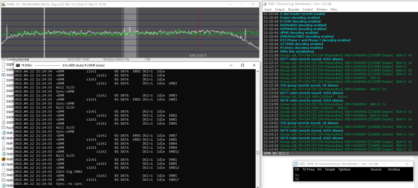This screenshot has height=188, width=418.
Task: Maximize the 1R DSD+ console window
Action: pos(242,65)
